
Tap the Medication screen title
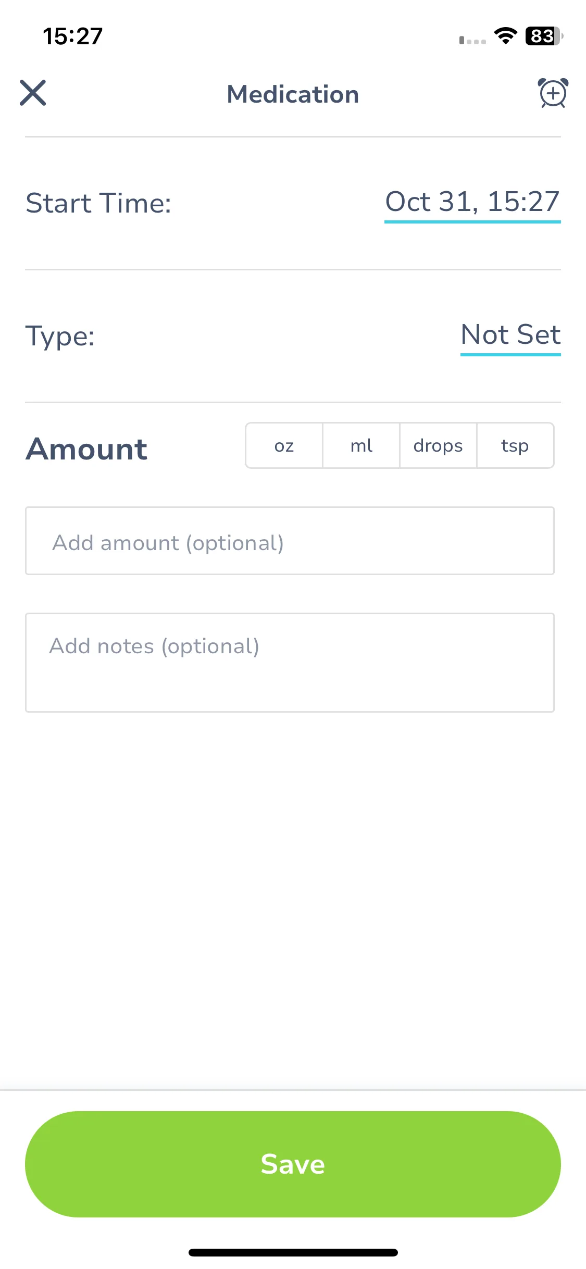click(x=293, y=94)
